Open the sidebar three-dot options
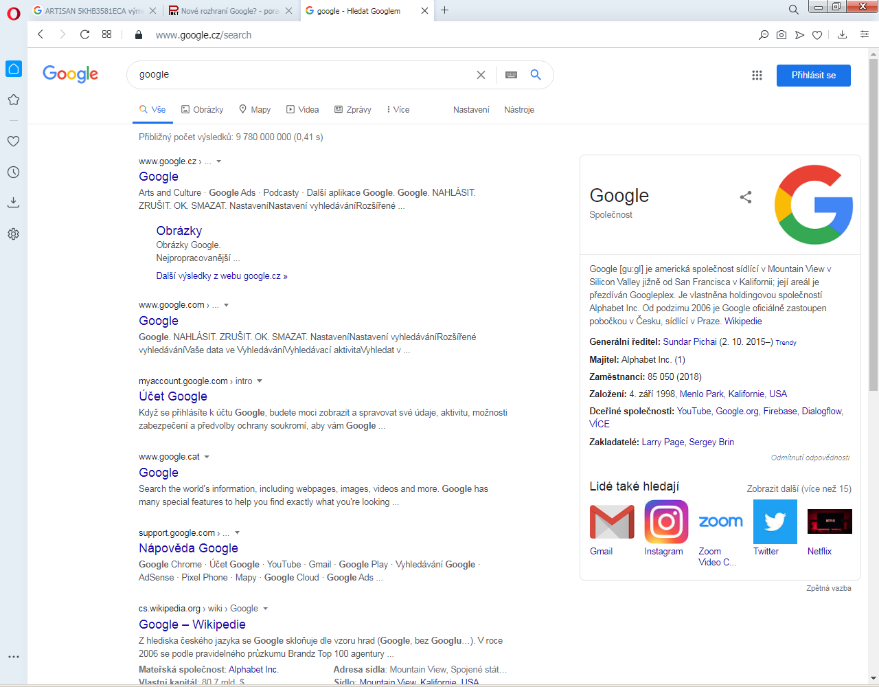The image size is (879, 687). tap(14, 657)
